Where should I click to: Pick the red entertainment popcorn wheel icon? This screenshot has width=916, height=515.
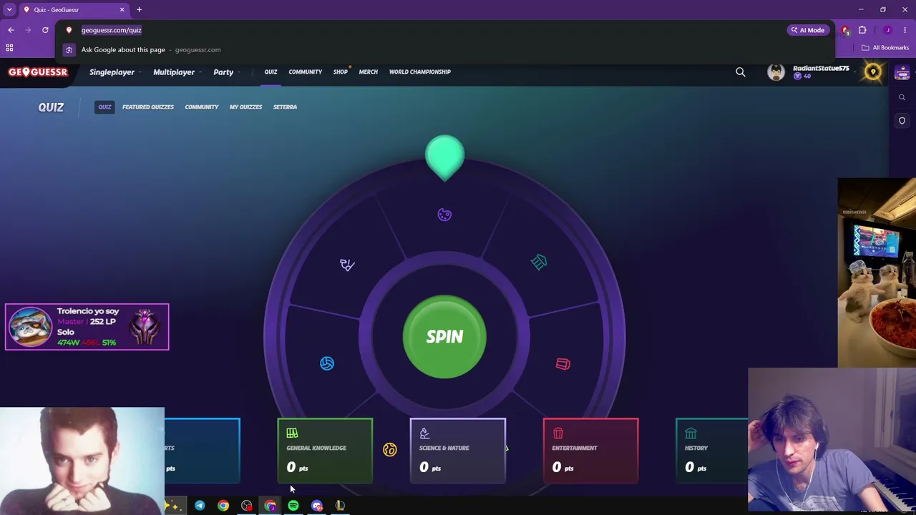[x=563, y=364]
